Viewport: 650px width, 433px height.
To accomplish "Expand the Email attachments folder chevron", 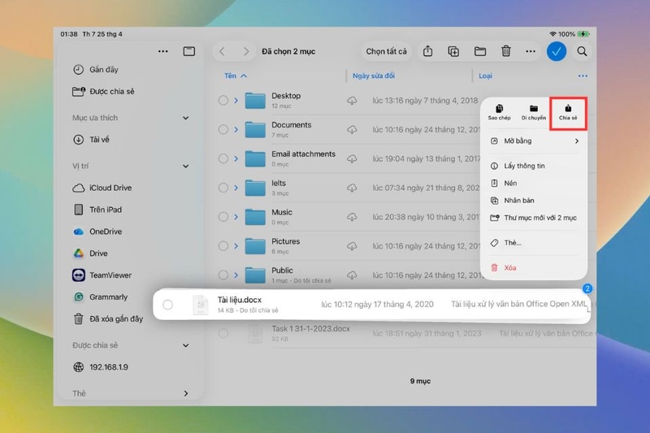I will click(x=236, y=158).
